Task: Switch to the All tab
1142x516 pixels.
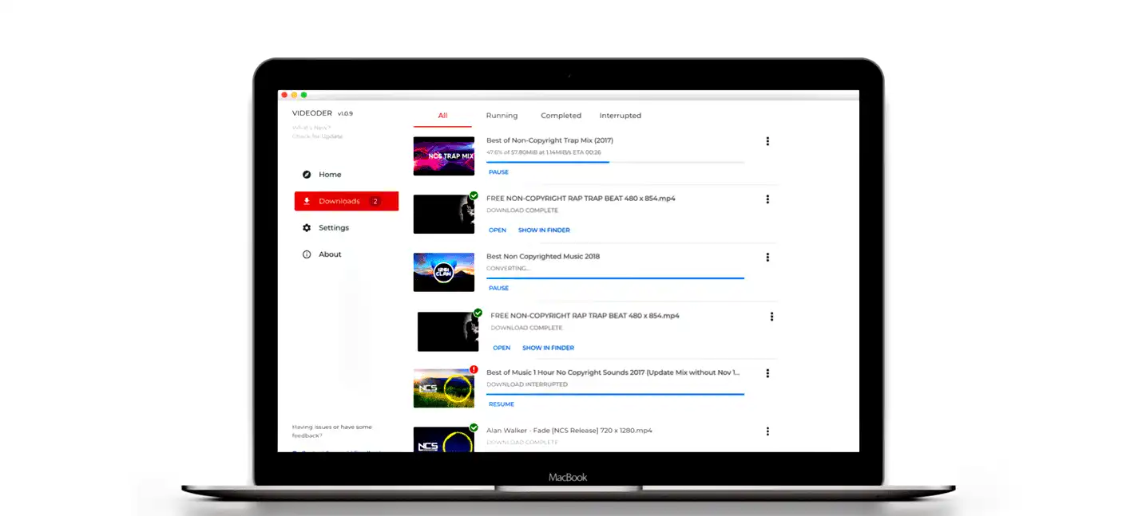Action: coord(442,116)
